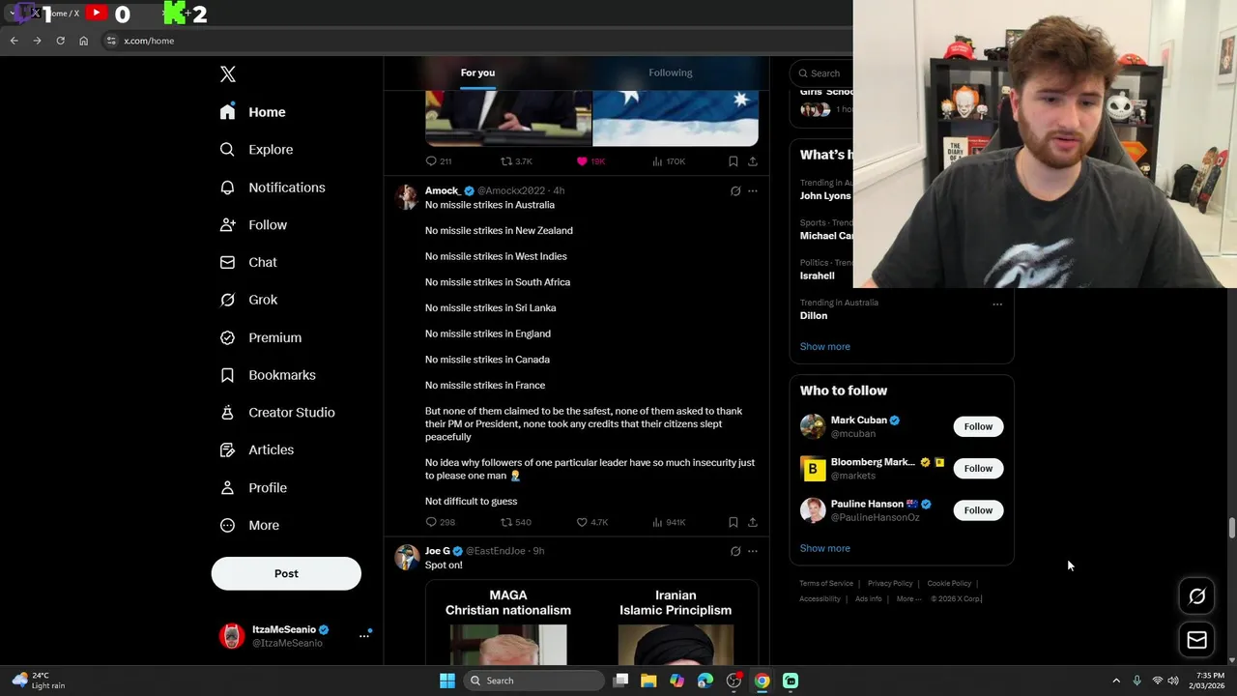Viewport: 1237px width, 696px height.
Task: Open more options on Joe G post
Action: tap(753, 551)
